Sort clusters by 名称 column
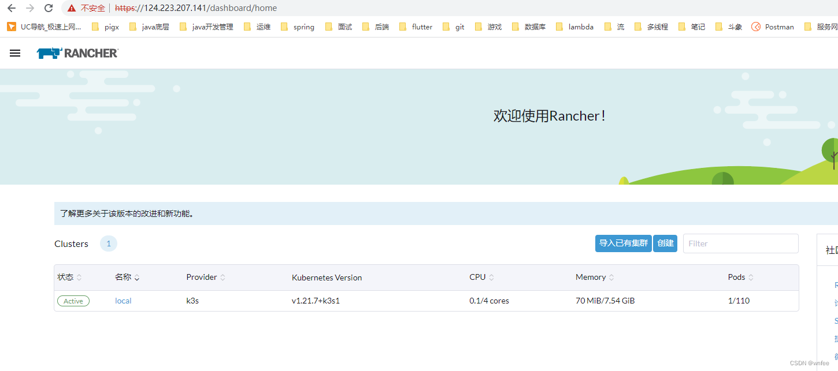 (127, 278)
